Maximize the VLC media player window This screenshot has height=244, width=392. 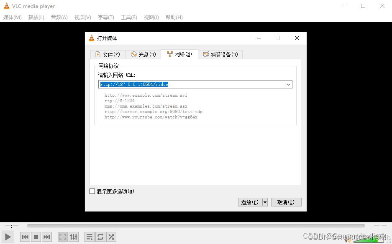coord(363,6)
